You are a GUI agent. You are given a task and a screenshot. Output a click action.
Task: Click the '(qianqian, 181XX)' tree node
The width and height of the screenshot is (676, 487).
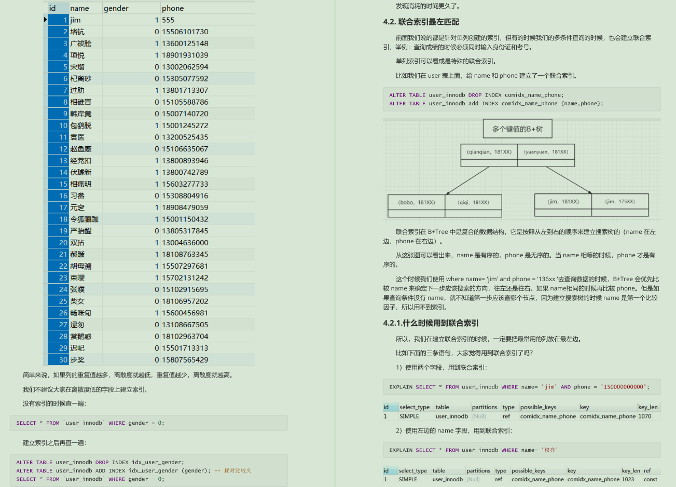coord(489,152)
